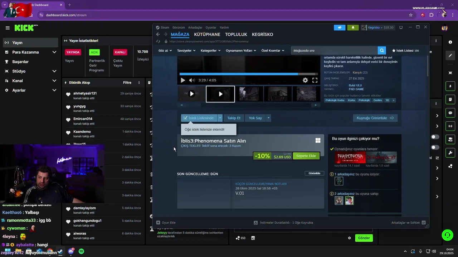Go back with Steam's back arrow

(158, 34)
